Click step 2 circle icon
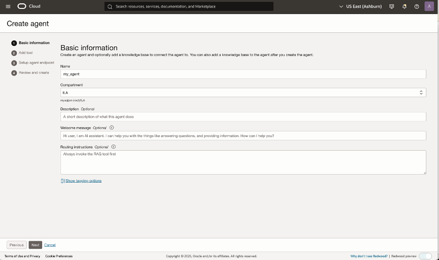This screenshot has height=260, width=439. point(14,53)
